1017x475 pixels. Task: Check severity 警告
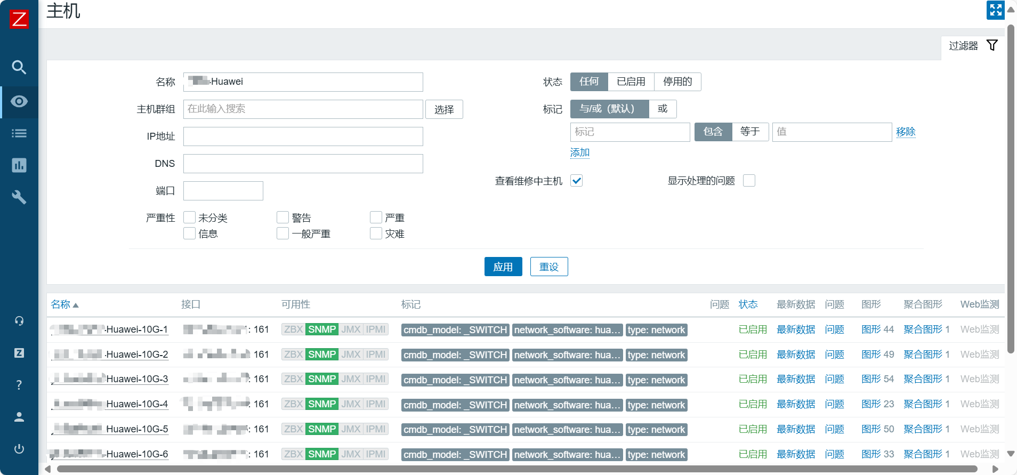pos(282,217)
